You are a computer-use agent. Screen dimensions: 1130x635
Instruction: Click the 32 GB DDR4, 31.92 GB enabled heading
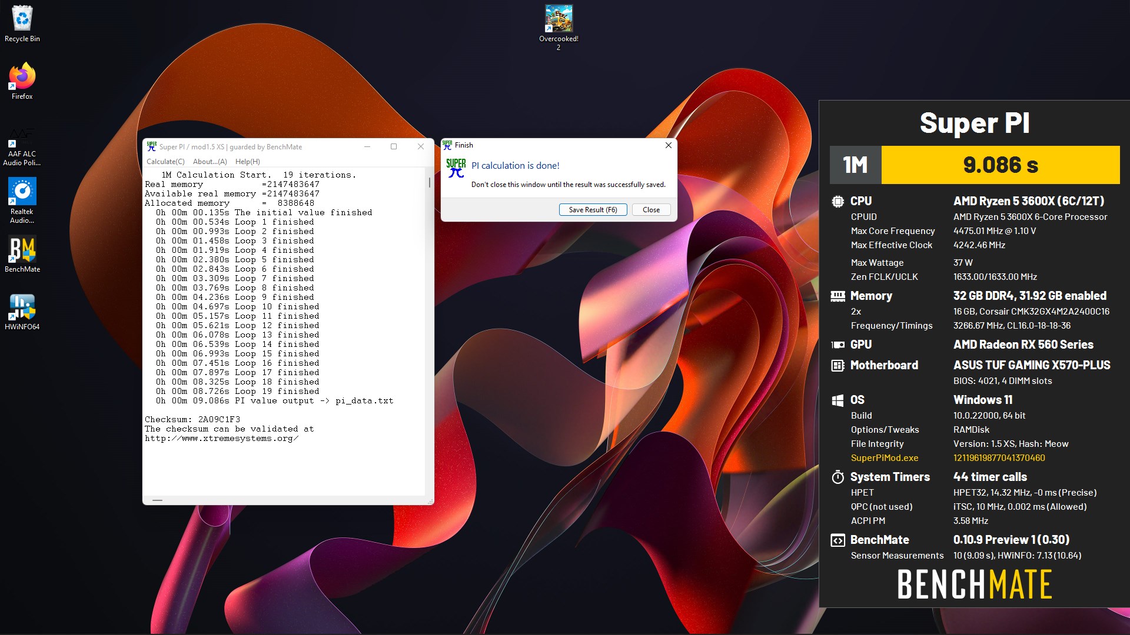(x=1029, y=296)
